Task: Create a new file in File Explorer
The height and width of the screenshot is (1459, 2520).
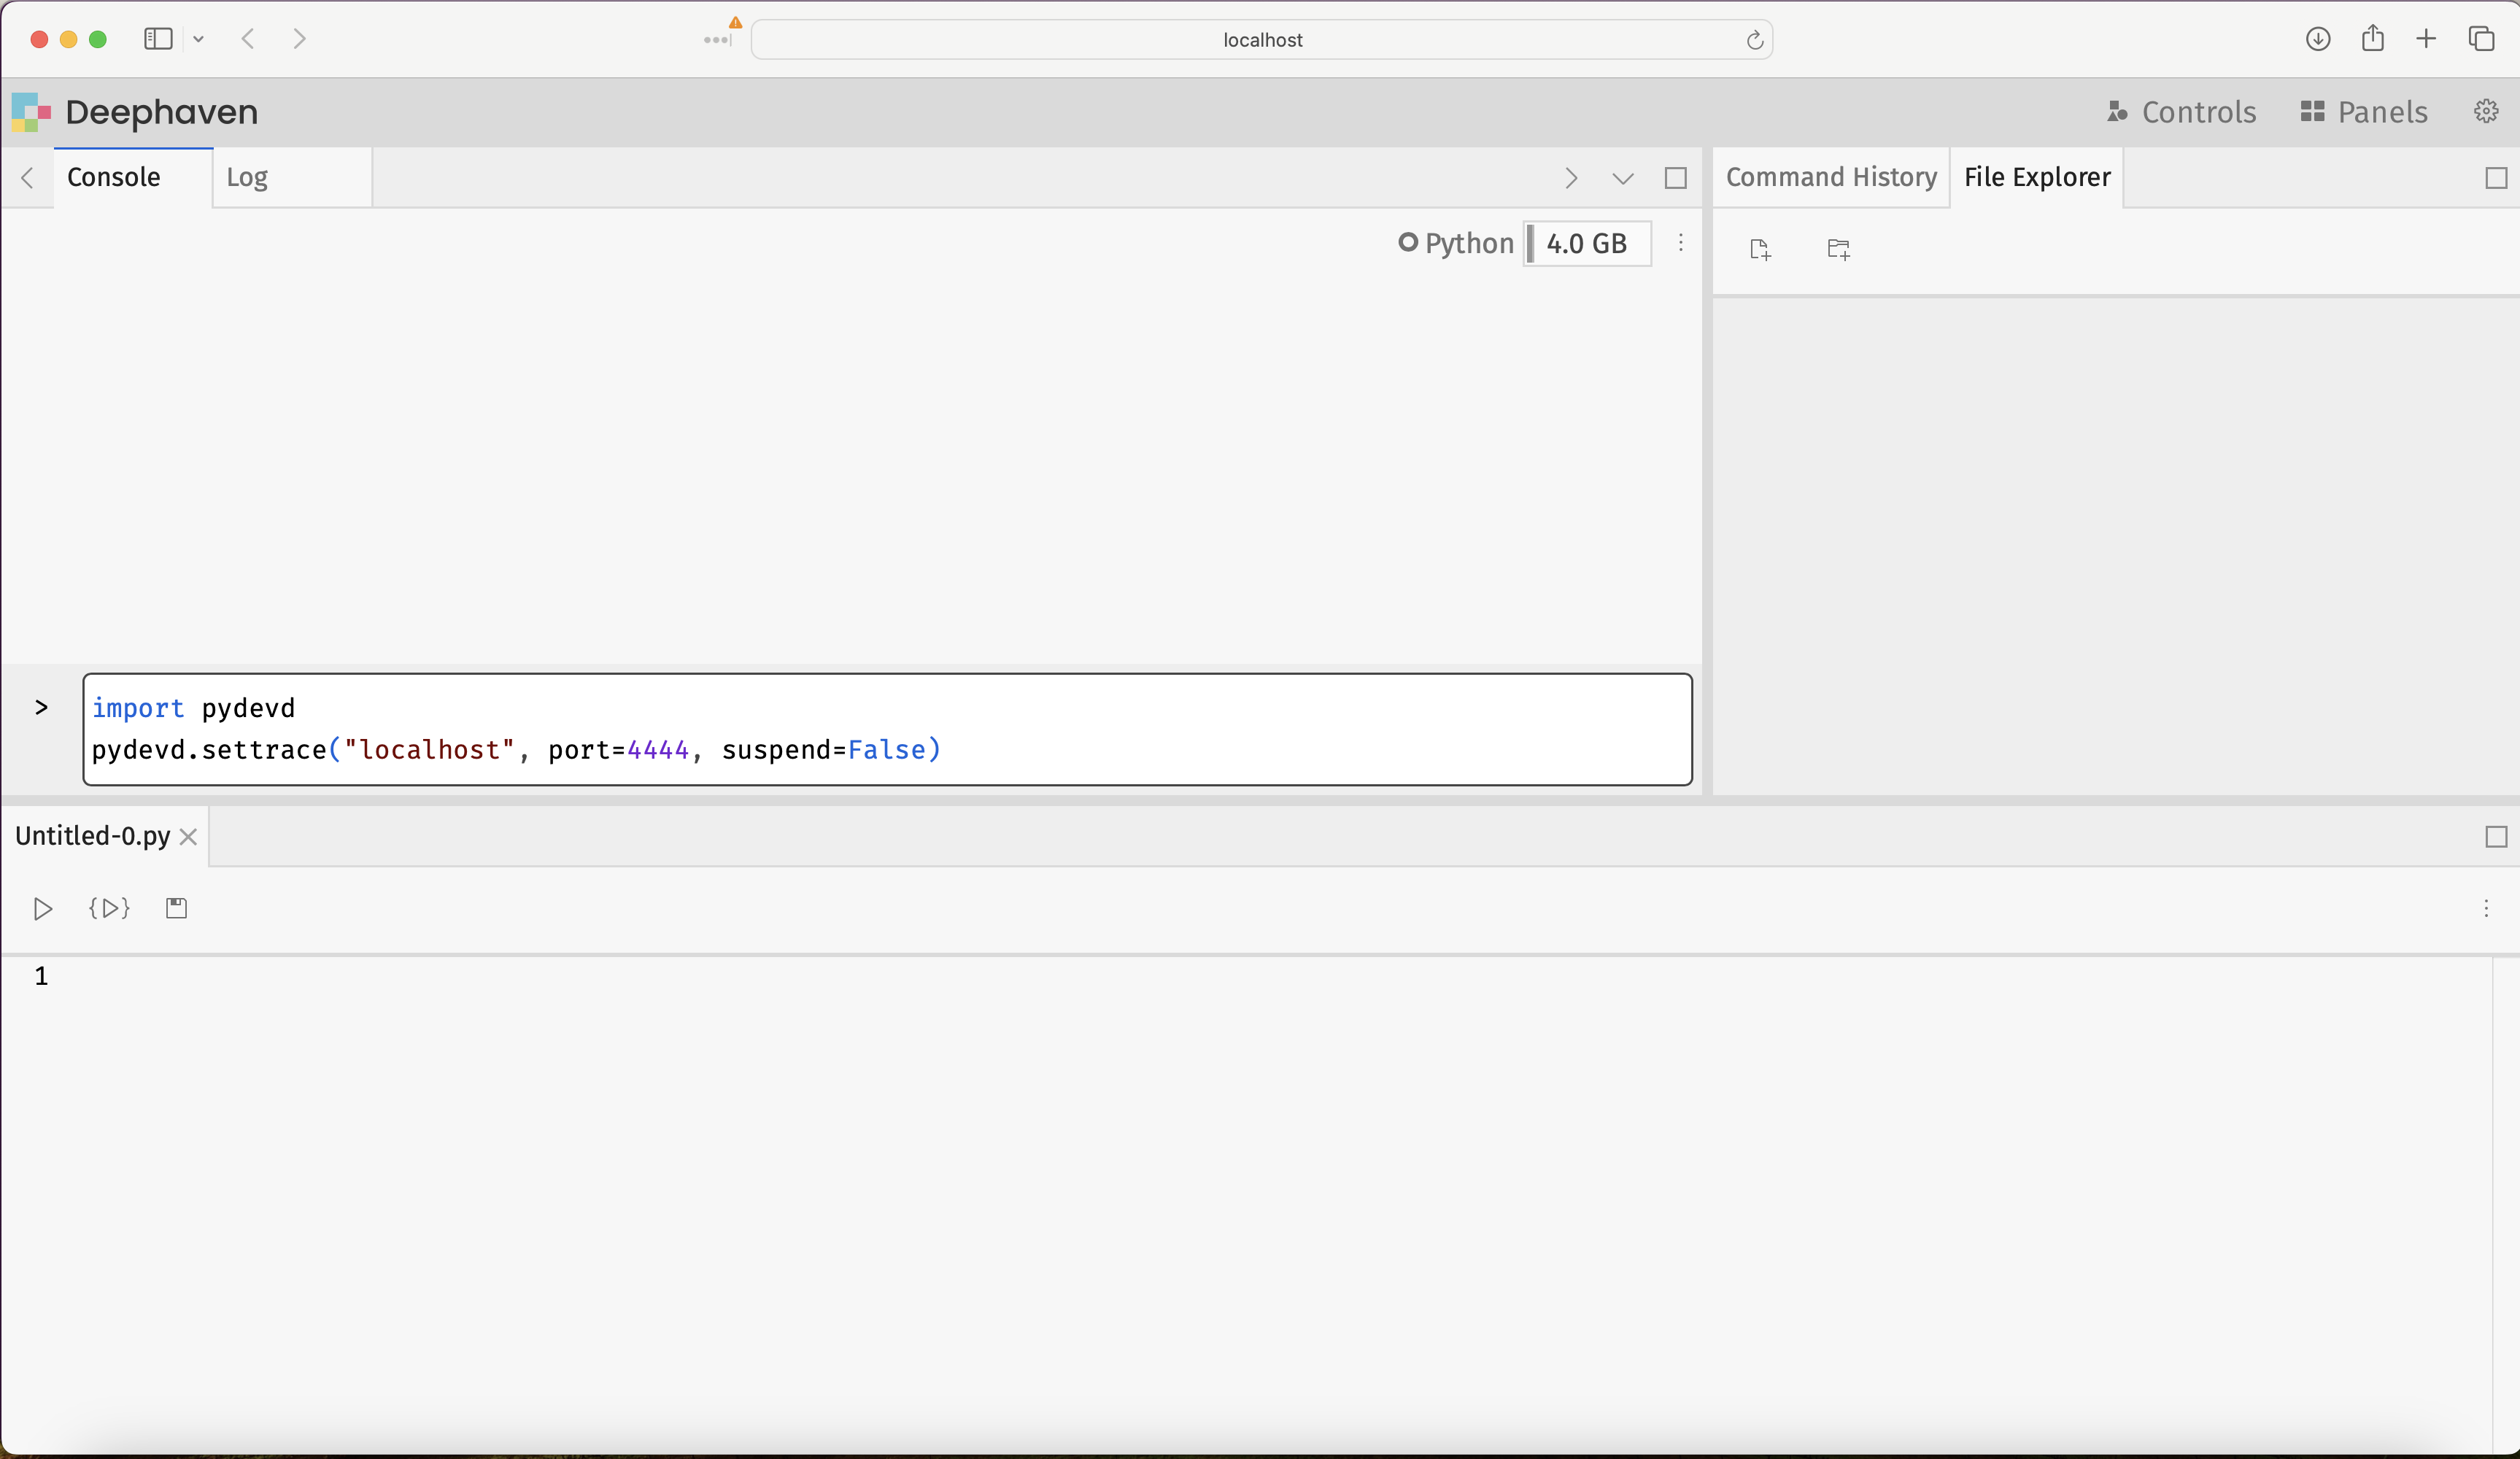Action: 1760,249
